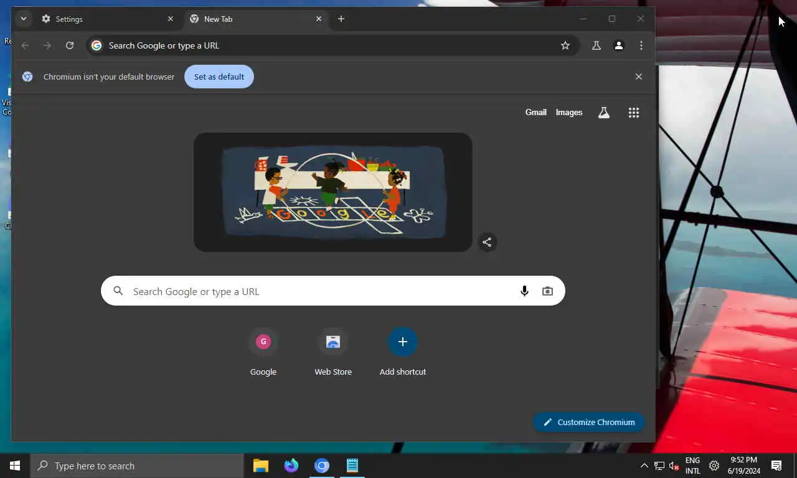This screenshot has height=478, width=797.
Task: Open File Explorer from taskbar
Action: coord(261,466)
